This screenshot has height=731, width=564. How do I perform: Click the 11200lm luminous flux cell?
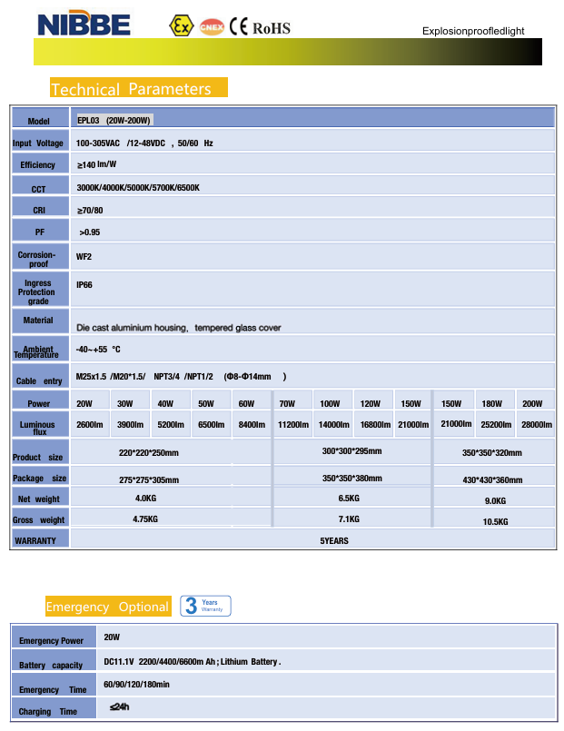pyautogui.click(x=293, y=425)
